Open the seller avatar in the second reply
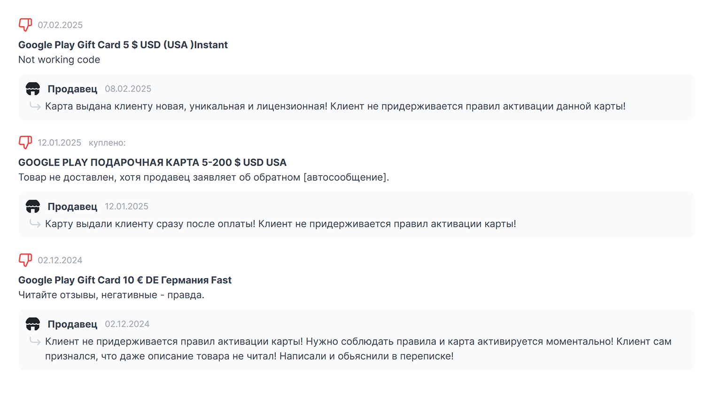The image size is (714, 398). coord(33,207)
